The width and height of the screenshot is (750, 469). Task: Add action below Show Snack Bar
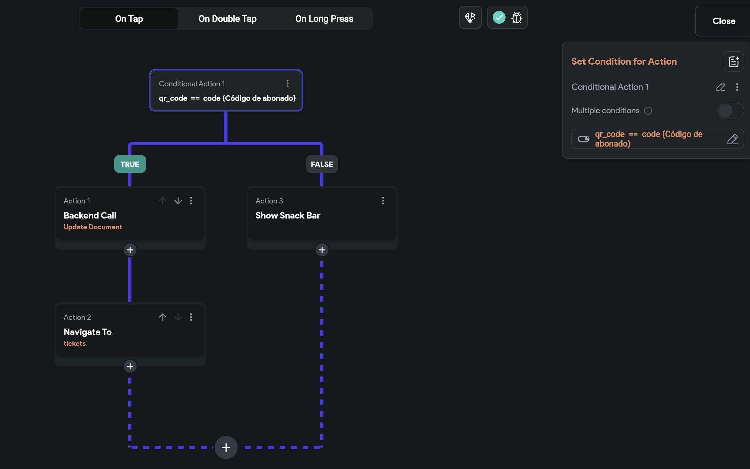click(x=322, y=250)
